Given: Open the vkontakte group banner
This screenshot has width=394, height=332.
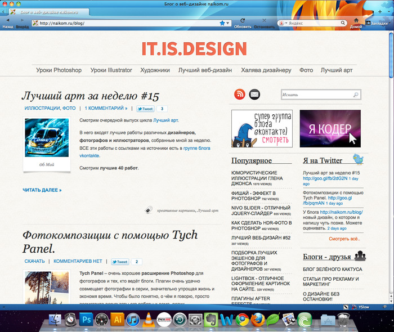Looking at the screenshot, I should [x=262, y=129].
